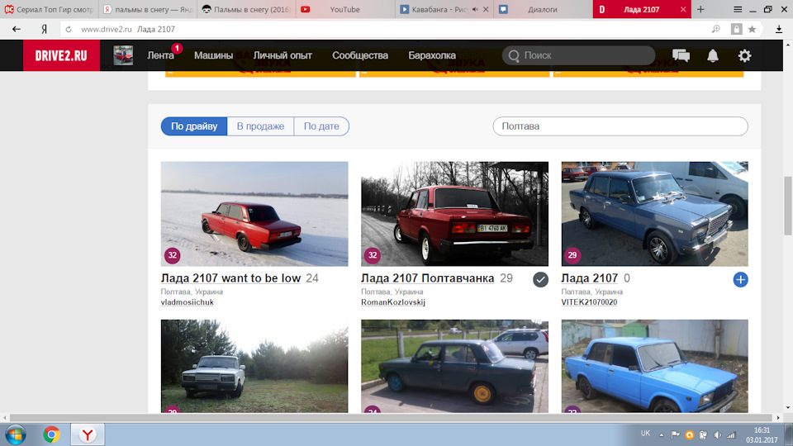Open the Машины menu item
The image size is (793, 446).
(x=213, y=55)
